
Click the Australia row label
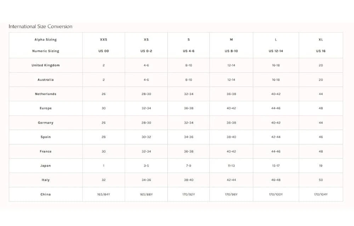coord(45,80)
